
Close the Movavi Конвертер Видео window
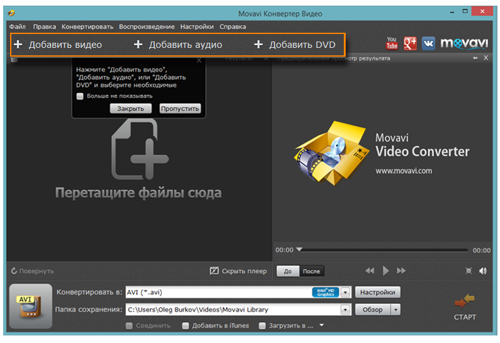482,11
